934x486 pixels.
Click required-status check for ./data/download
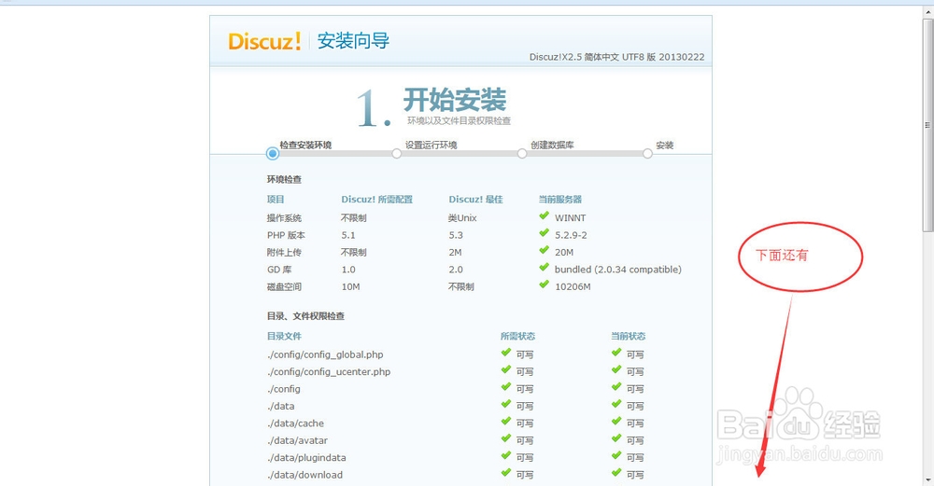pyautogui.click(x=506, y=474)
